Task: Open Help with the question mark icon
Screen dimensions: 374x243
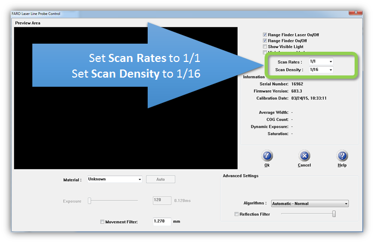Action: pos(342,156)
